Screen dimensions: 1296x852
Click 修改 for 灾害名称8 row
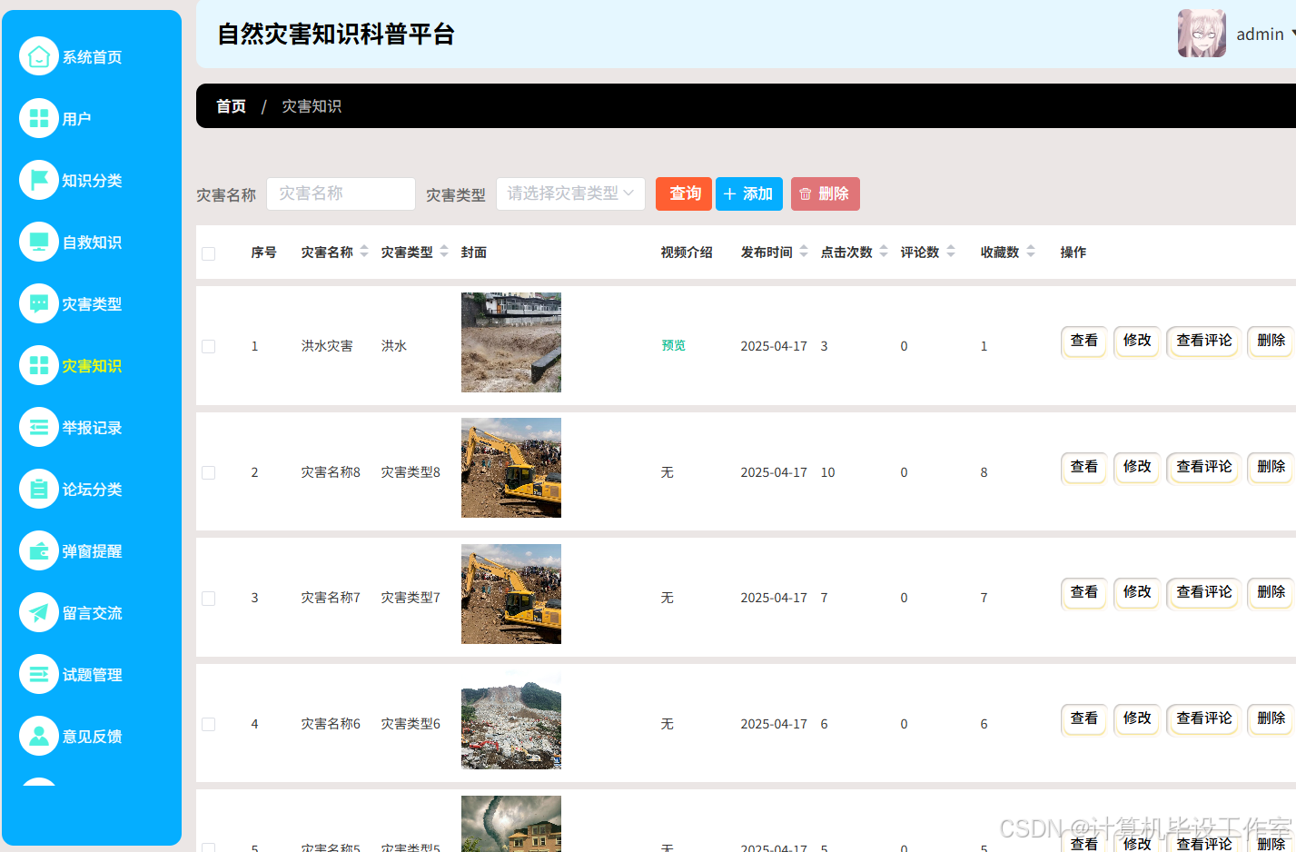[1137, 467]
